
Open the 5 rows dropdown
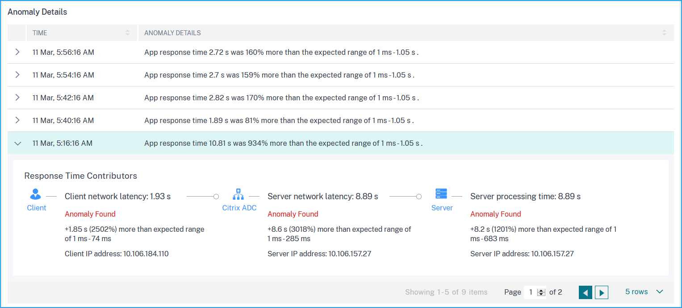pos(644,292)
